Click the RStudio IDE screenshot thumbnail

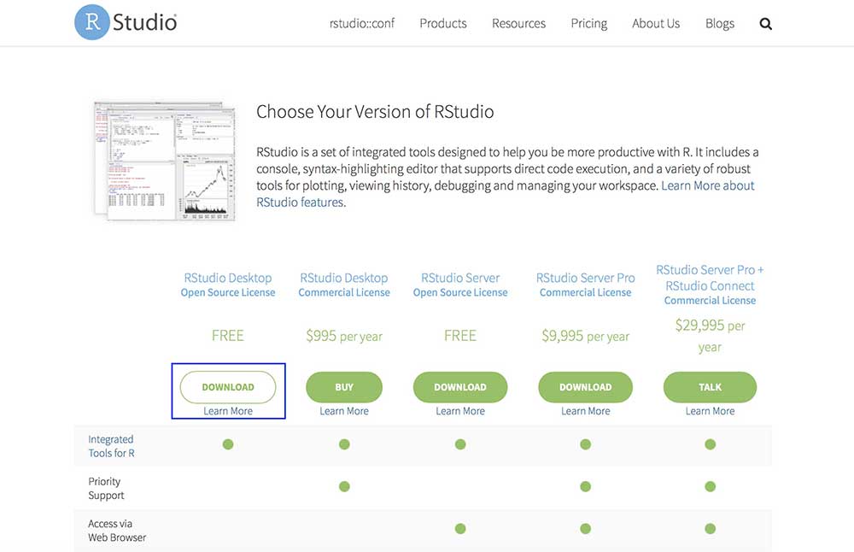[x=165, y=160]
